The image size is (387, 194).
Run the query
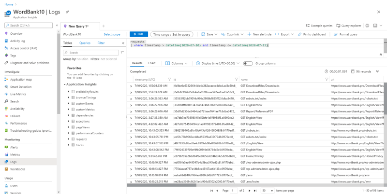(139, 34)
